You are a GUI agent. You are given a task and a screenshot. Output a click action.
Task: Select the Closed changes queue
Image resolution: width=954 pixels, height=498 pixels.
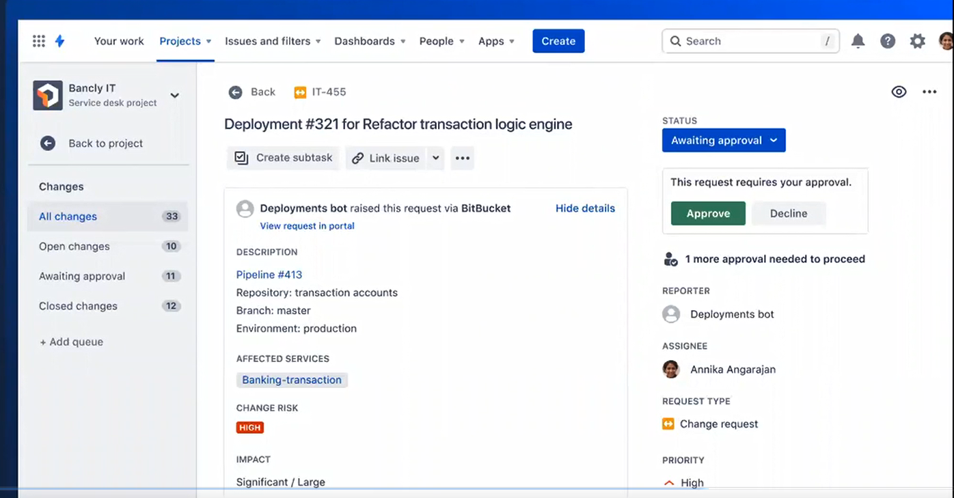point(108,306)
